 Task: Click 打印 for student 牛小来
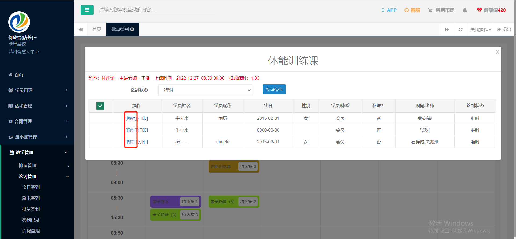[142, 130]
